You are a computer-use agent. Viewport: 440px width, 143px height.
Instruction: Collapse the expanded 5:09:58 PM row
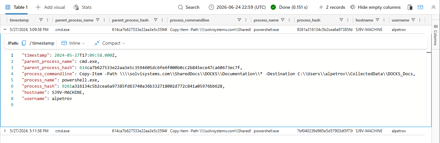(5, 29)
